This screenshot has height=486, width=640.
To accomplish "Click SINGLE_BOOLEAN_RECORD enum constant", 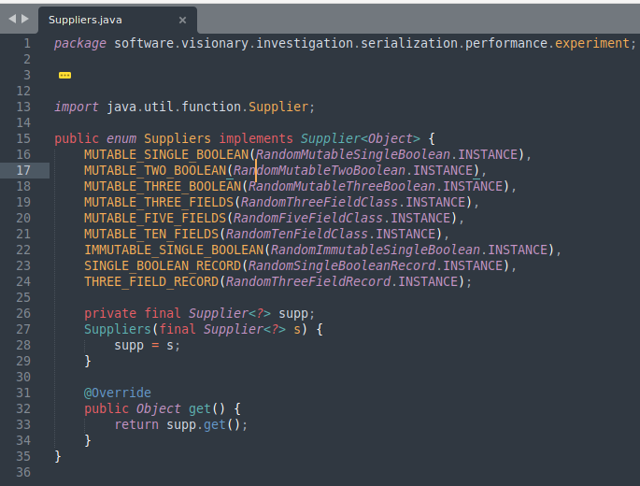I will click(x=163, y=265).
